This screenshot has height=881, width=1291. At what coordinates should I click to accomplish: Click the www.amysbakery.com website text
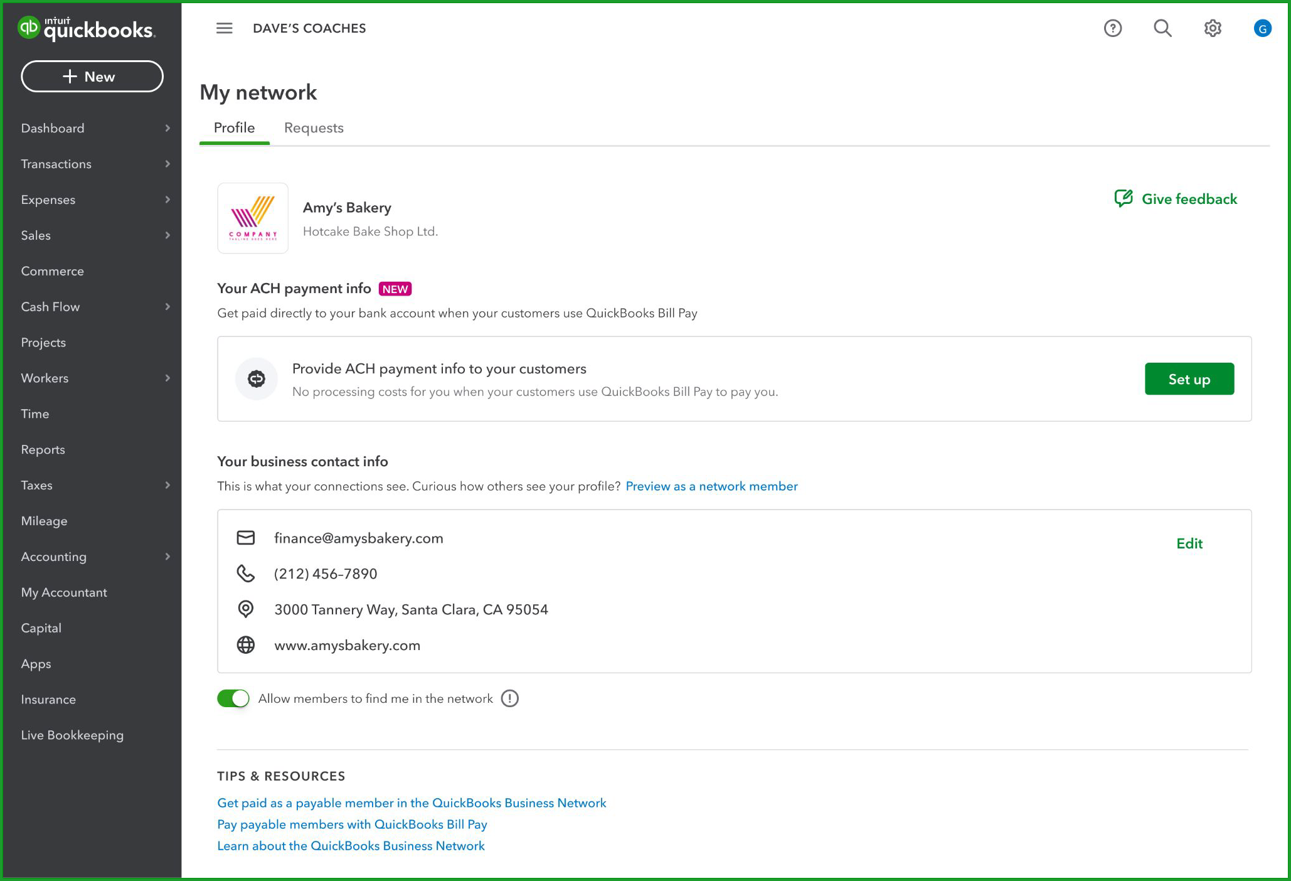[347, 646]
